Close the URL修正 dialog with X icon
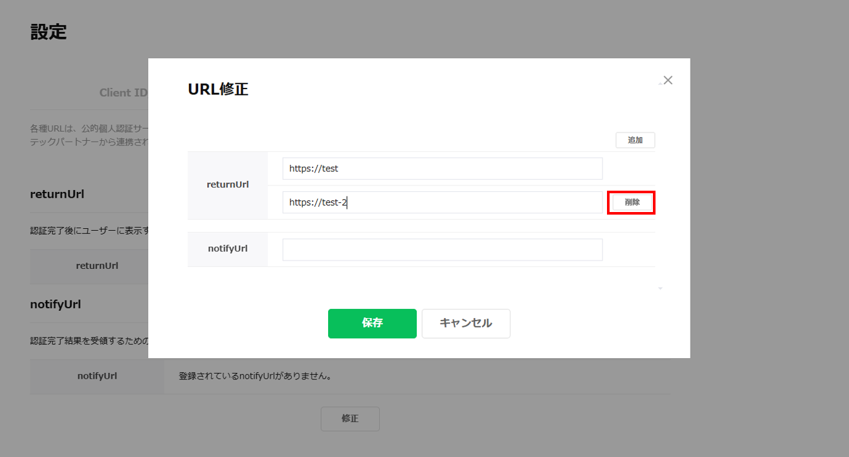Viewport: 849px width, 457px height. coord(668,80)
